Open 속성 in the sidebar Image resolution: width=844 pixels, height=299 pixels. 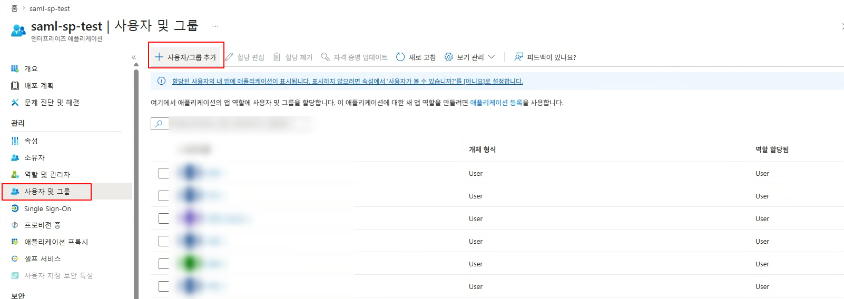(x=31, y=141)
